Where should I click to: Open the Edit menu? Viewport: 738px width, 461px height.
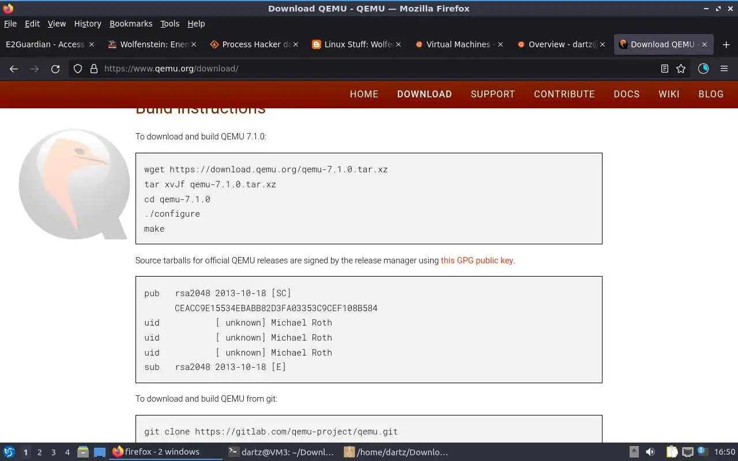(32, 24)
